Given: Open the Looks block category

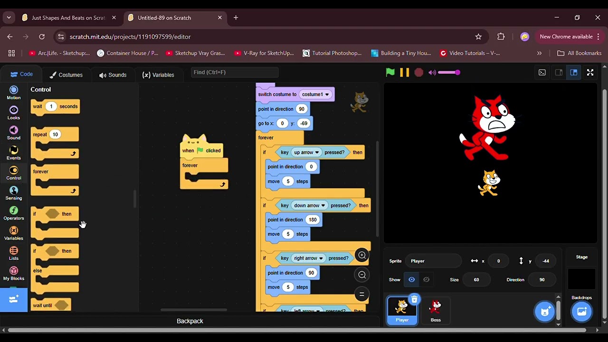Looking at the screenshot, I should click(x=14, y=113).
